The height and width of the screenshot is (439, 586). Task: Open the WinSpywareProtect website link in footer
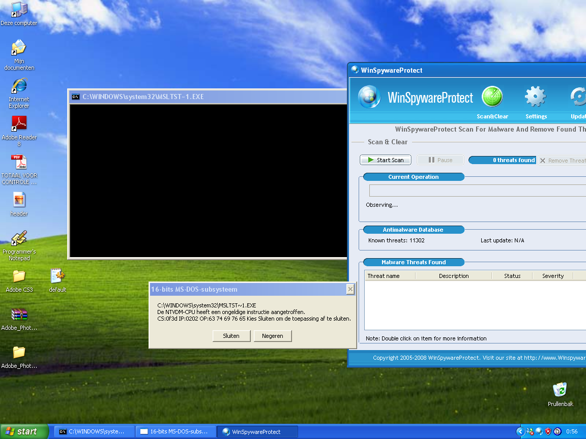point(554,358)
